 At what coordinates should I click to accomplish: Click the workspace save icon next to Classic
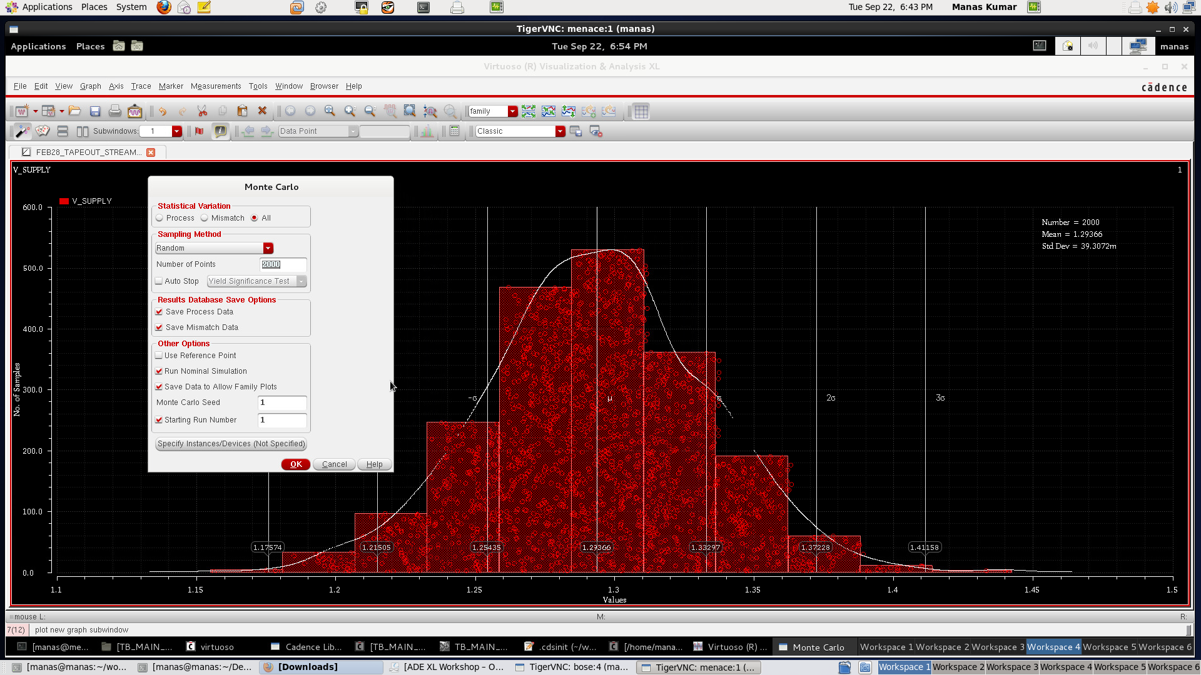(x=575, y=131)
